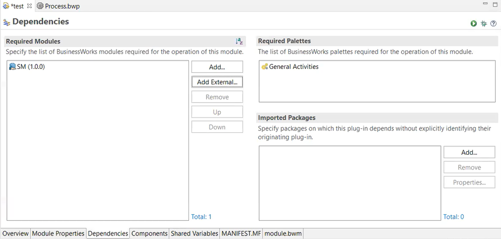This screenshot has width=501, height=239.
Task: Go to Module Properties tab
Action: pos(58,234)
